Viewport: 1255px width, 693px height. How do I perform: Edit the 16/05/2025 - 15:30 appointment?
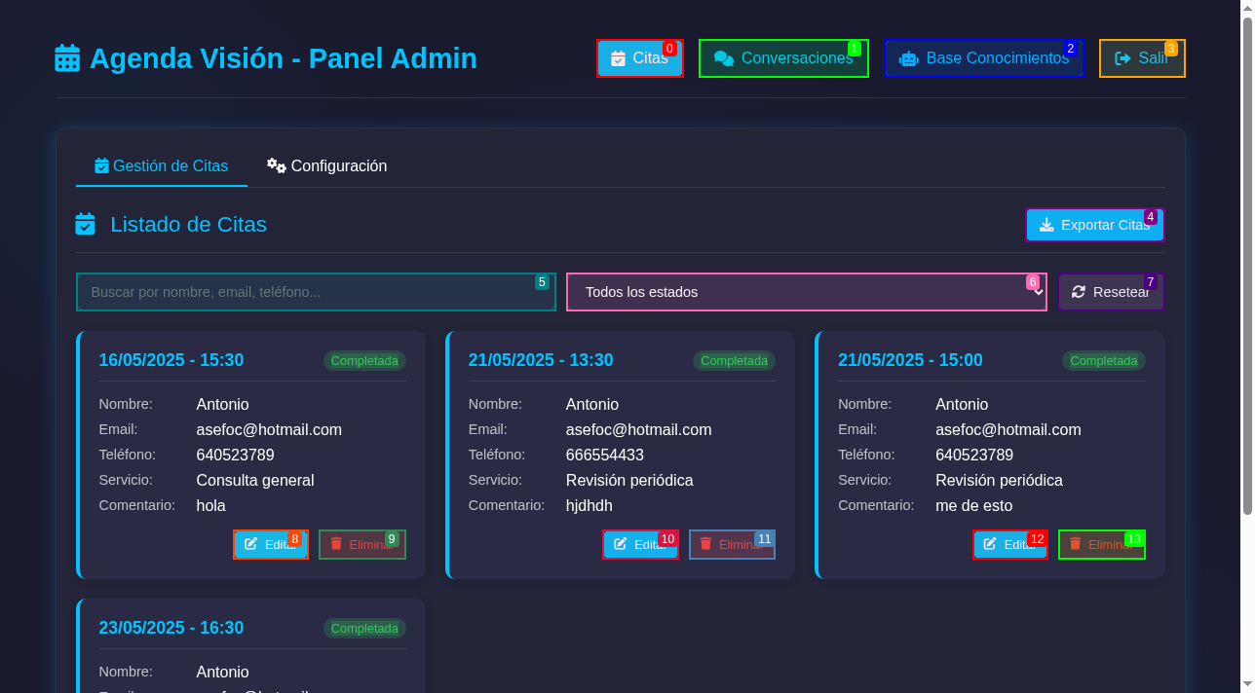tap(271, 545)
